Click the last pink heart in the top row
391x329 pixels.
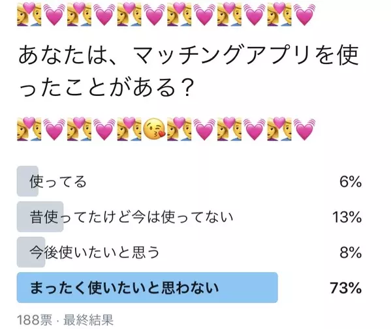tap(304, 15)
